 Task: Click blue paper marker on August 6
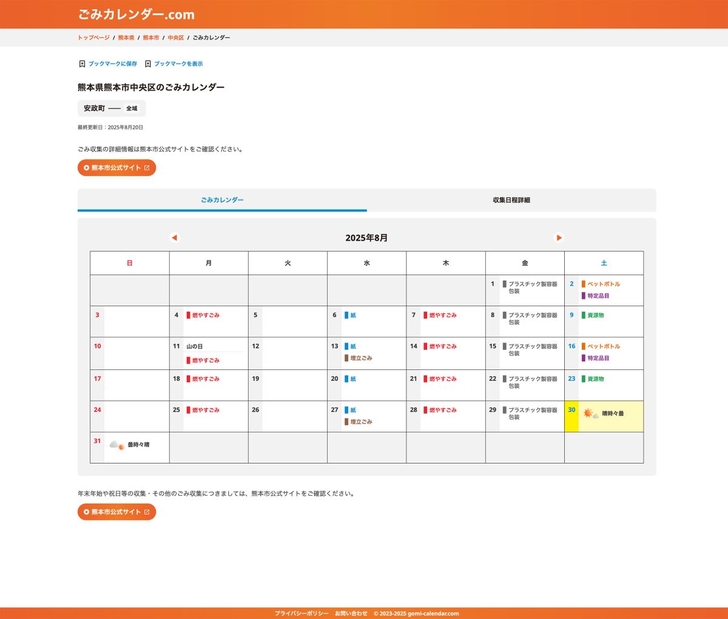(x=346, y=315)
